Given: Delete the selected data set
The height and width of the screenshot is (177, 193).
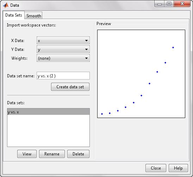Looking at the screenshot, I should 78,154.
